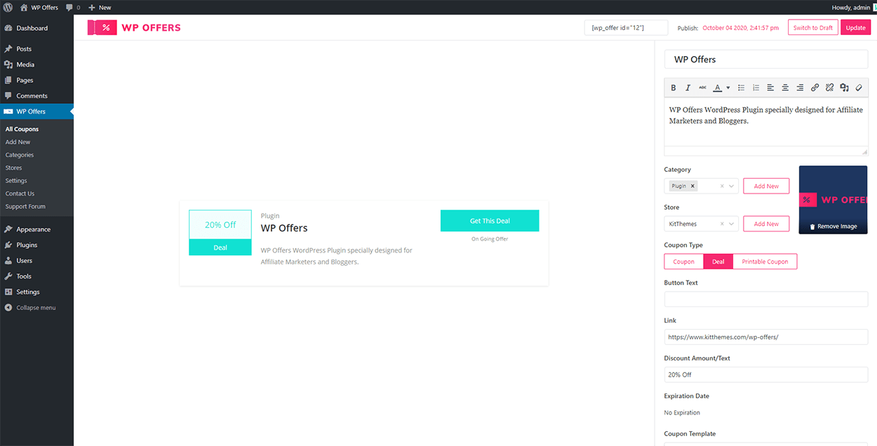The width and height of the screenshot is (877, 446).
Task: Remove the Plugin category tag
Action: [x=692, y=186]
